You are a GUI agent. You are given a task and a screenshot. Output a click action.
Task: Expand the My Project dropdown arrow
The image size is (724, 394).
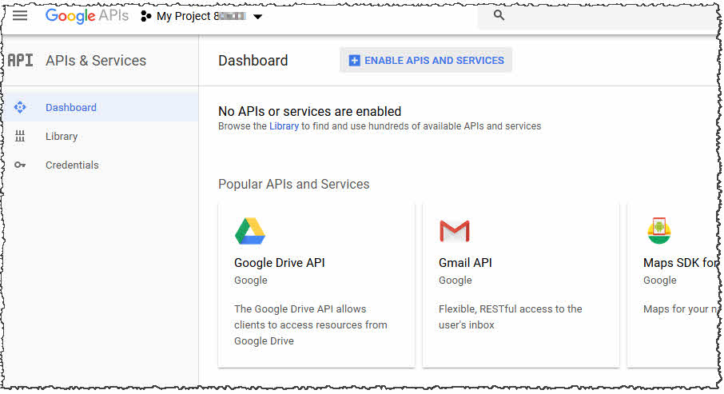coord(257,17)
